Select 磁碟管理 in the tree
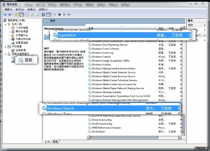This screenshot has width=210, height=151. (x=21, y=50)
